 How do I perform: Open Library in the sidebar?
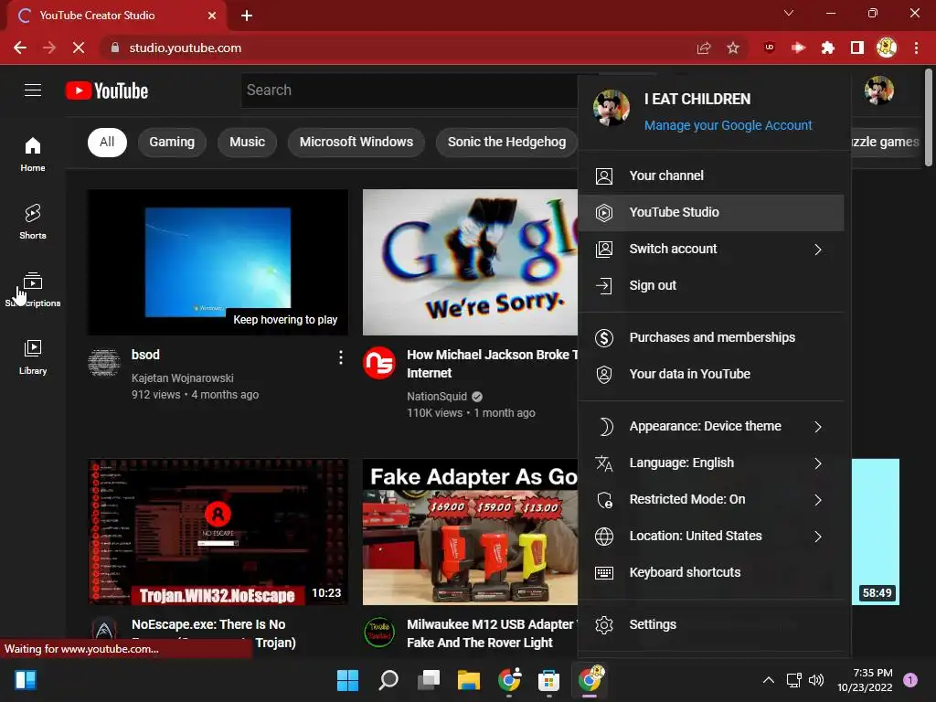33,357
